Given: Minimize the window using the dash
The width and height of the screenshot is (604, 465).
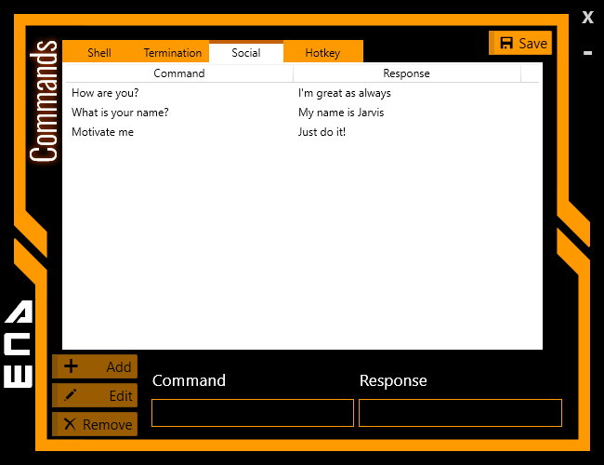Looking at the screenshot, I should coord(587,53).
